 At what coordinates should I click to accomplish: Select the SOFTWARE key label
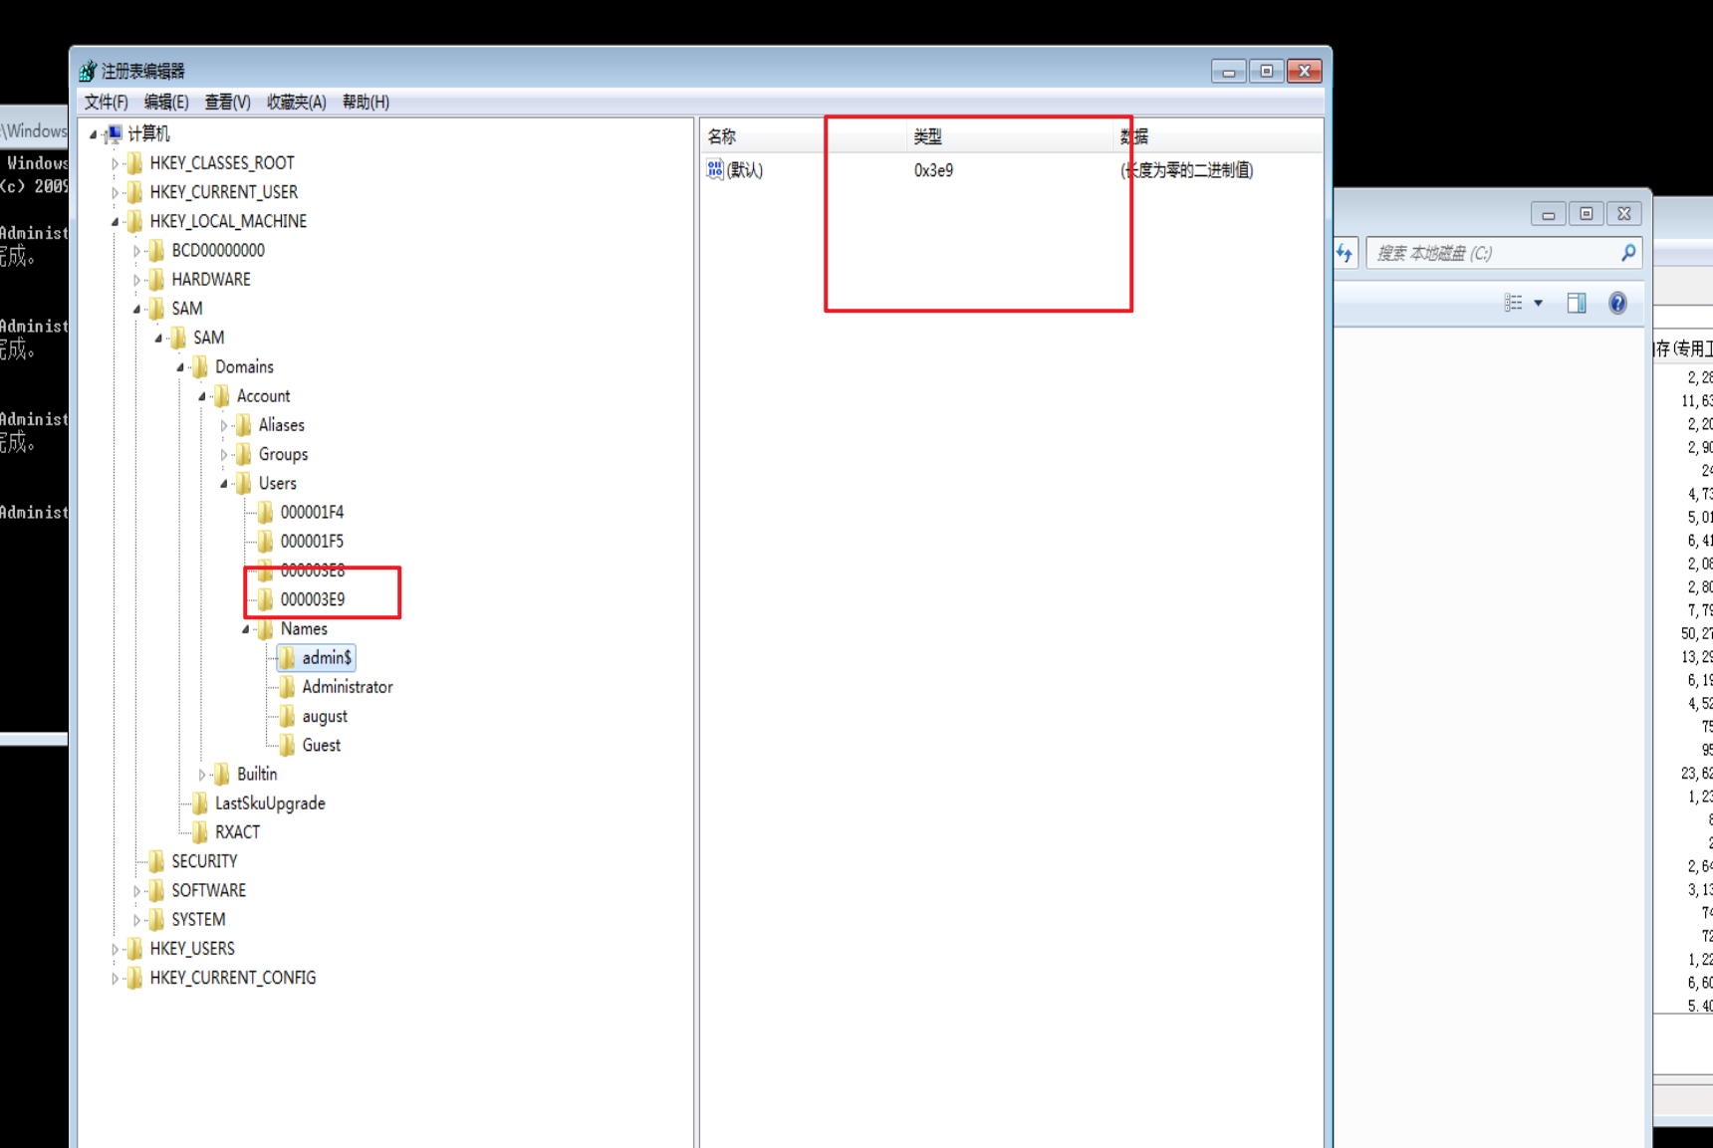click(208, 890)
